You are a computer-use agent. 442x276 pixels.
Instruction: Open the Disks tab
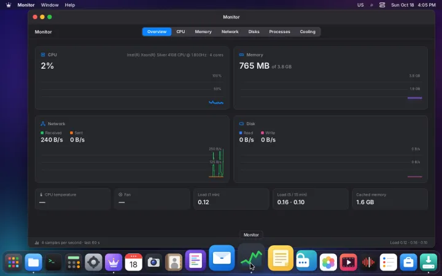pyautogui.click(x=254, y=31)
